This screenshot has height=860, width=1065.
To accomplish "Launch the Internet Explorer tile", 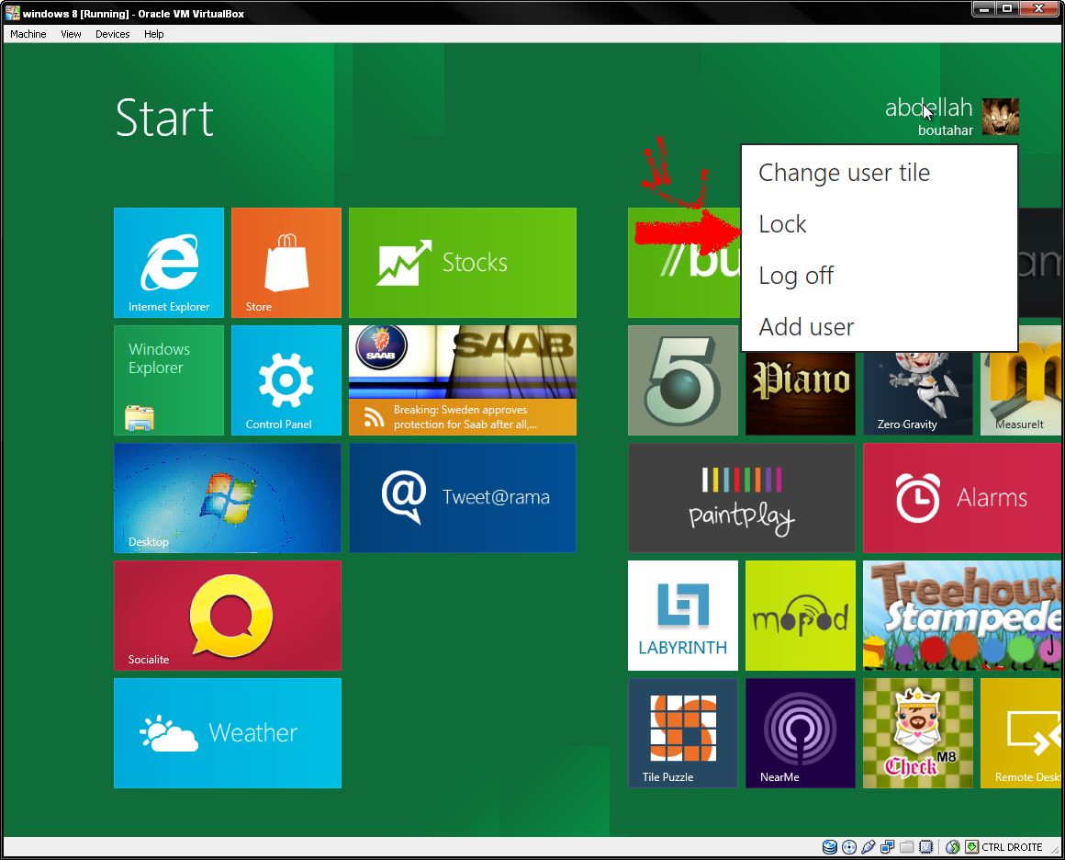I will (x=168, y=263).
